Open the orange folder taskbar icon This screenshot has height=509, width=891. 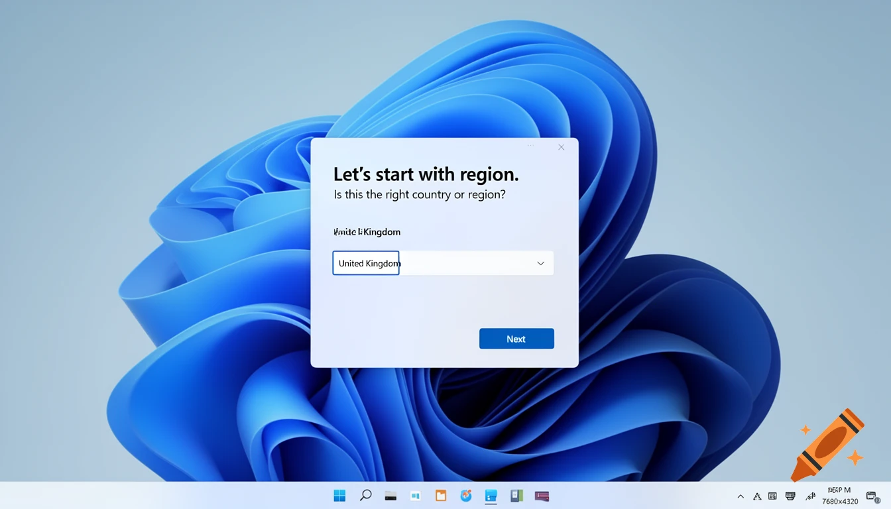point(441,496)
